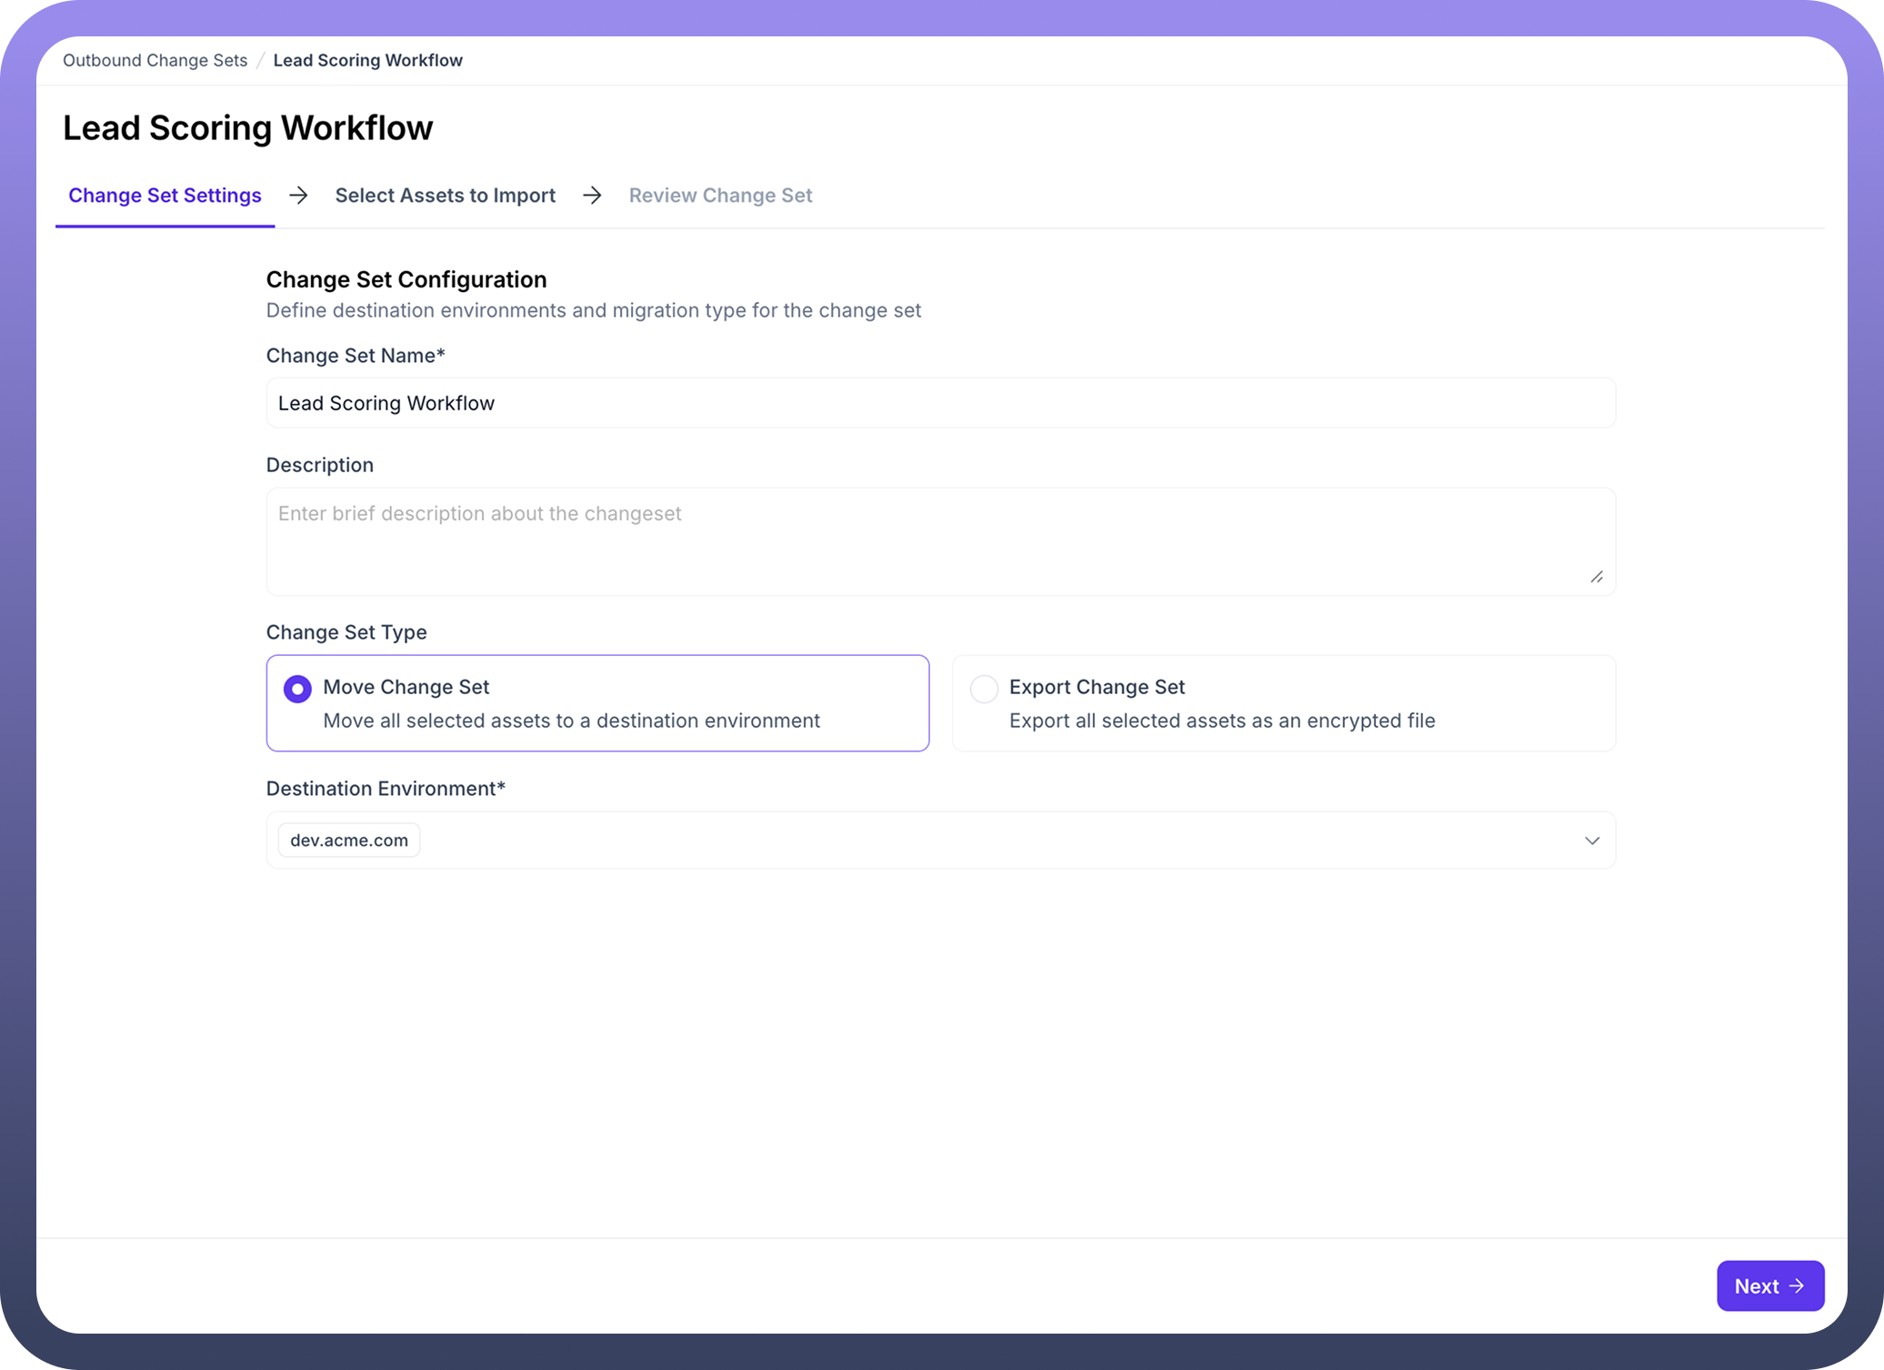This screenshot has height=1370, width=1884.
Task: Click the arrow icon inside the Next button
Action: tap(1797, 1285)
